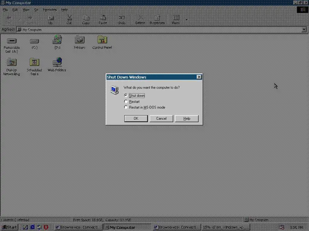Switch to second Browservice taskbar button
Viewport: 309px width, 231px height.
click(176, 227)
